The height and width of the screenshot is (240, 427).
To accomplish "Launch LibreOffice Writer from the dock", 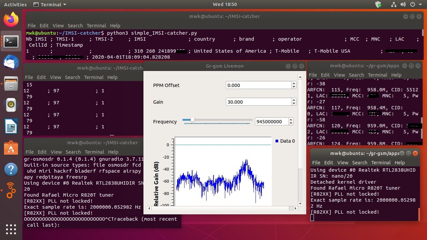I will (x=11, y=126).
